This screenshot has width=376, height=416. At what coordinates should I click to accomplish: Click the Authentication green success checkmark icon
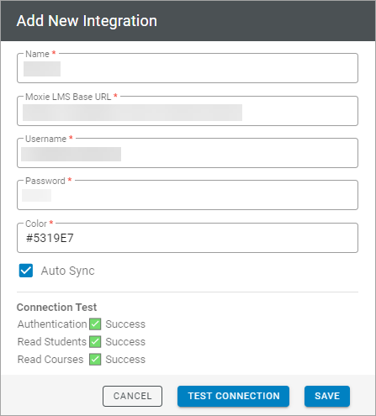point(95,324)
